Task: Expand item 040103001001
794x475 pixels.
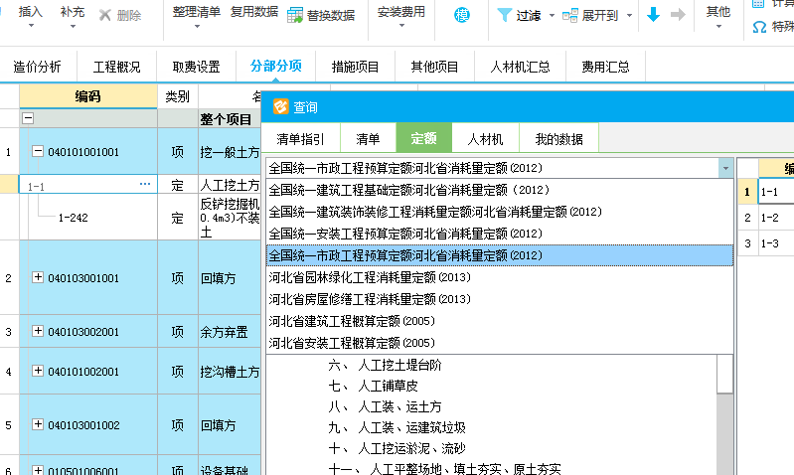Action: (38, 277)
